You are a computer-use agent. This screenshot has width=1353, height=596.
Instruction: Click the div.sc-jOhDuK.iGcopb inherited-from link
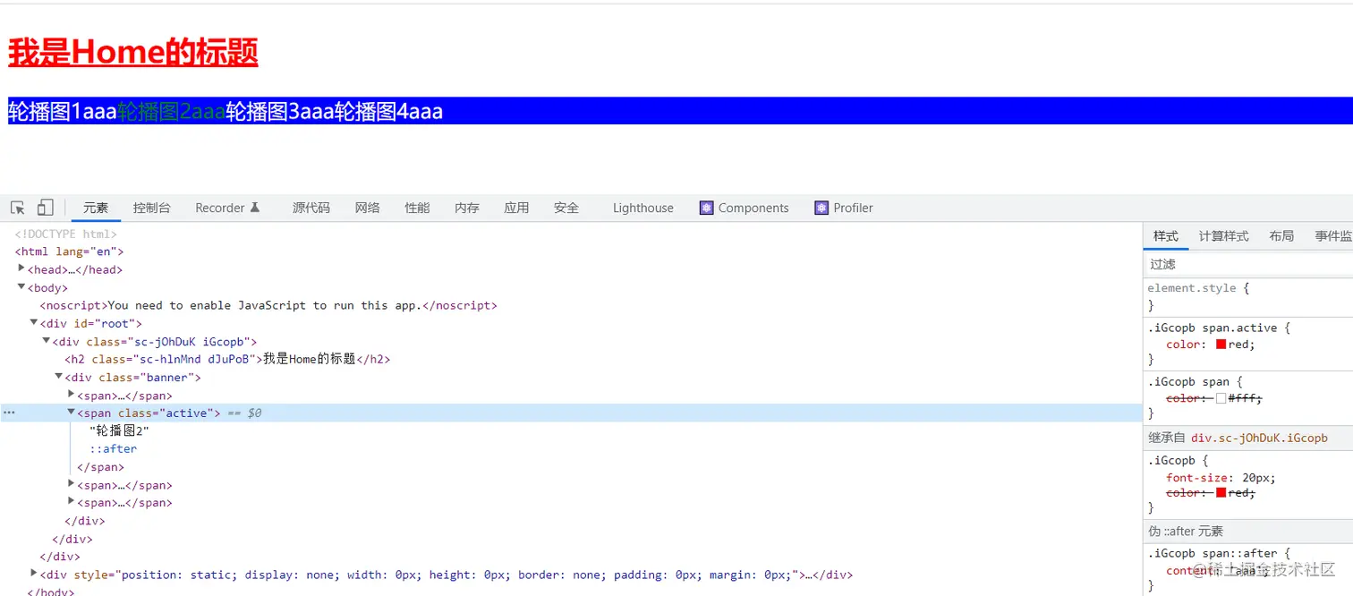click(x=1259, y=438)
